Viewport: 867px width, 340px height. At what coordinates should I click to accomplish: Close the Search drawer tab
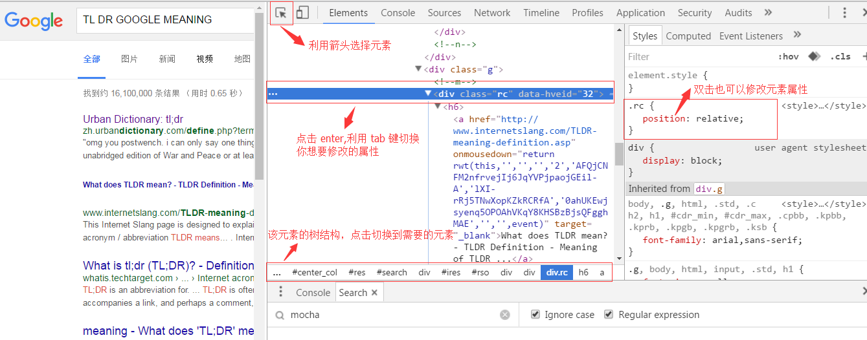point(374,293)
